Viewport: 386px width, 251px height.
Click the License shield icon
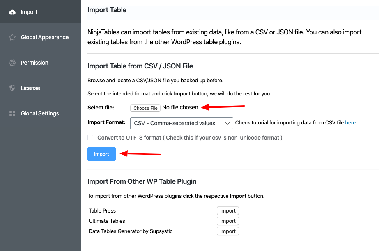tap(12, 88)
